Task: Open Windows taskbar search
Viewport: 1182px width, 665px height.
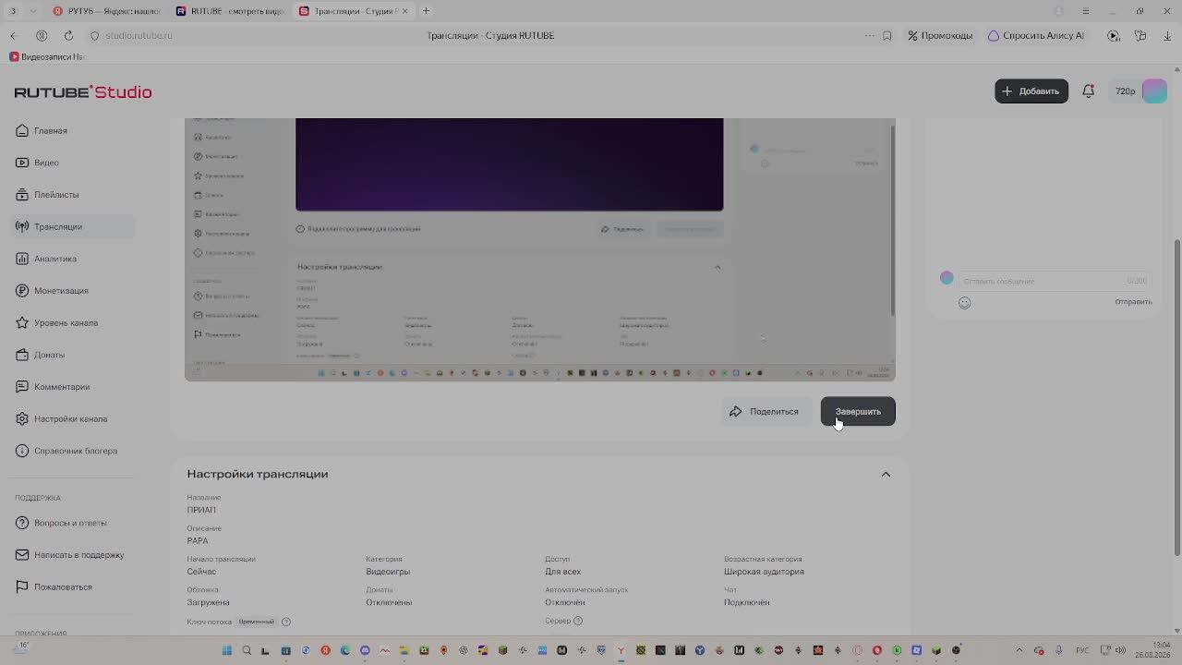Action: (247, 650)
